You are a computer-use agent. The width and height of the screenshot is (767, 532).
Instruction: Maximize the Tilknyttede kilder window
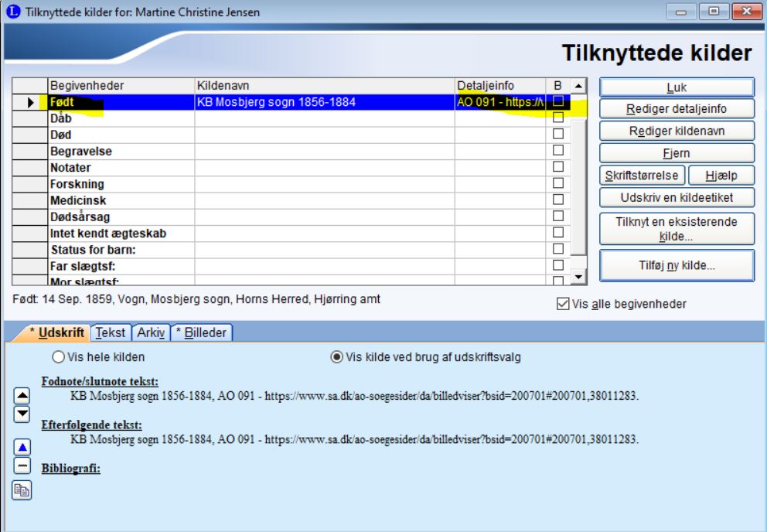[x=714, y=12]
